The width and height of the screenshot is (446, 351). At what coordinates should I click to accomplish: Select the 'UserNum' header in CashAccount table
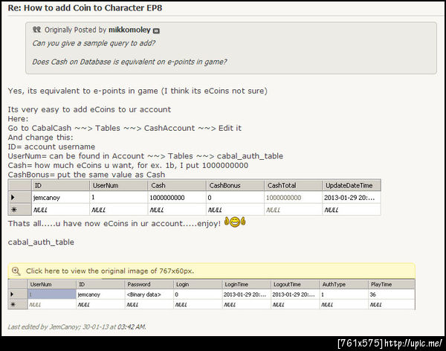pyautogui.click(x=118, y=186)
